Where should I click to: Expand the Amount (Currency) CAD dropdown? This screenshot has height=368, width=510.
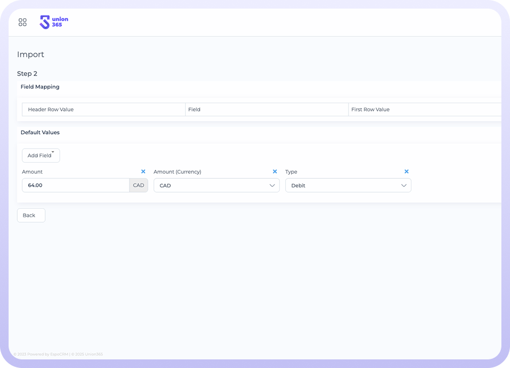(x=216, y=185)
